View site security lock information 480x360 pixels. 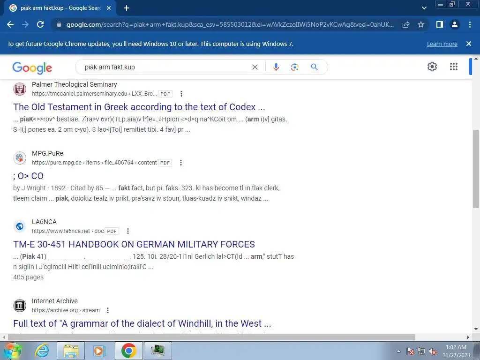pyautogui.click(x=59, y=24)
